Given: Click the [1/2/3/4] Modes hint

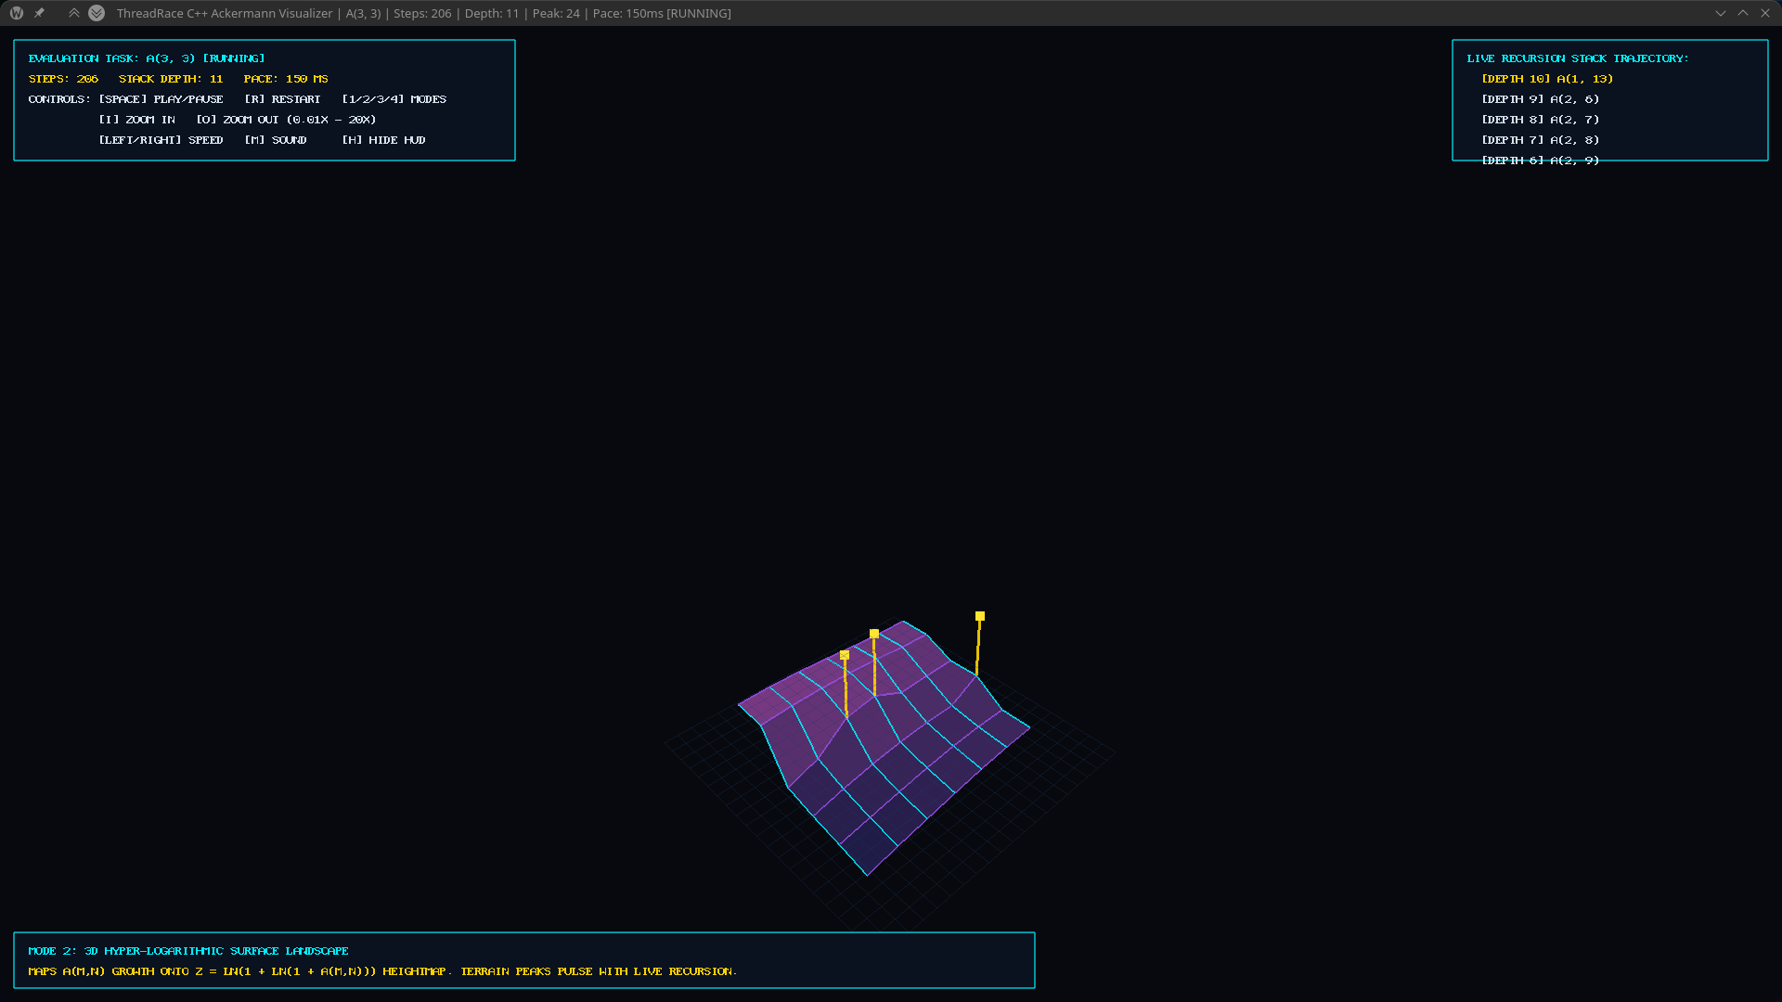Looking at the screenshot, I should coord(394,99).
